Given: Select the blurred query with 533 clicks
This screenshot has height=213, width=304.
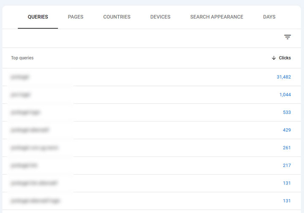Looking at the screenshot, I should (x=26, y=112).
